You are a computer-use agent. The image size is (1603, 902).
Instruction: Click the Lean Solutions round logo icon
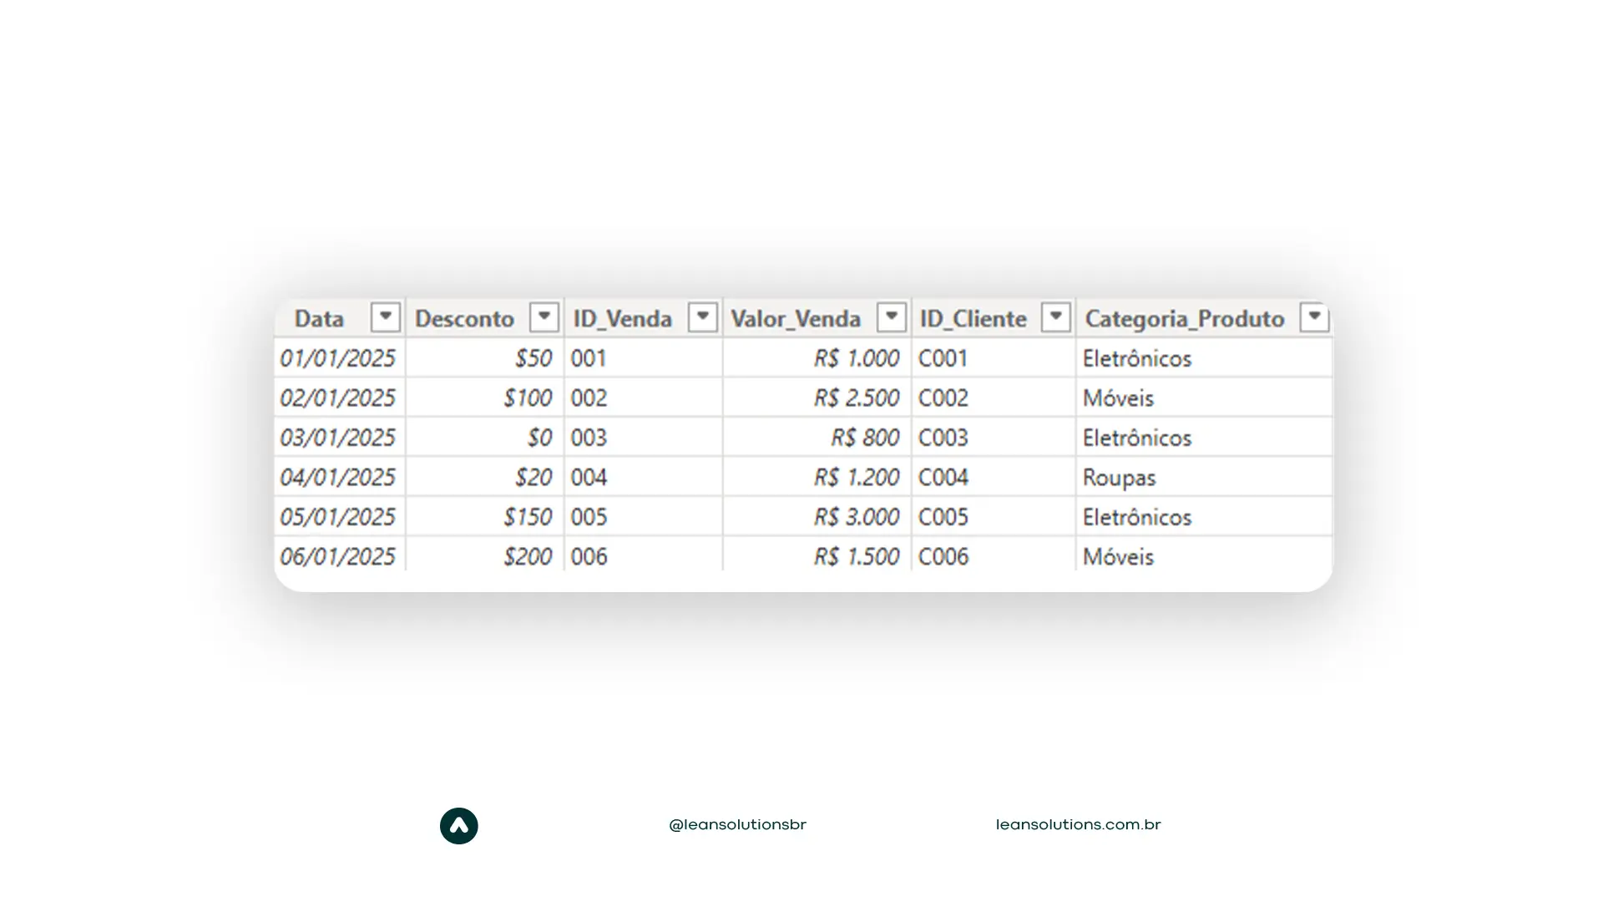coord(459,826)
